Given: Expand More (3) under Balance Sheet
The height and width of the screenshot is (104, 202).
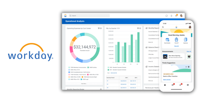Looking at the screenshot, I should point(151,62).
